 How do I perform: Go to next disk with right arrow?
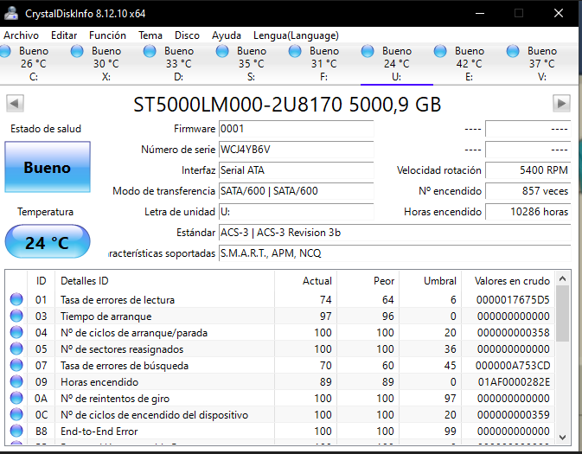tap(561, 103)
